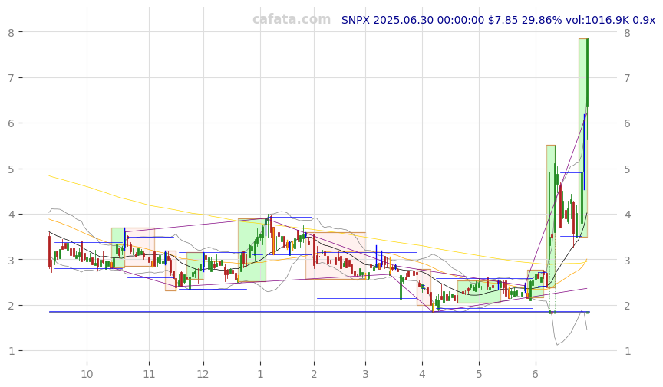Click x-axis month label 4
The height and width of the screenshot is (387, 663).
(422, 374)
